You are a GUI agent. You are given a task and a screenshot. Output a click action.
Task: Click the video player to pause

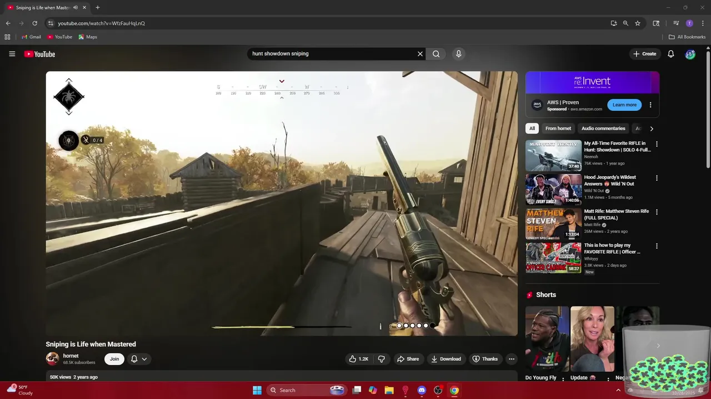click(282, 203)
